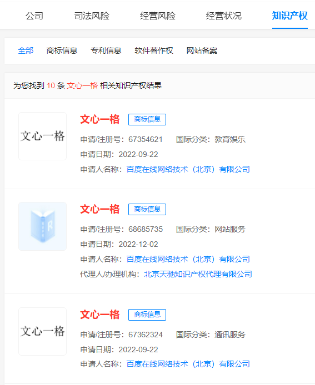Filter results by 商标信息
The image size is (315, 385).
point(62,50)
